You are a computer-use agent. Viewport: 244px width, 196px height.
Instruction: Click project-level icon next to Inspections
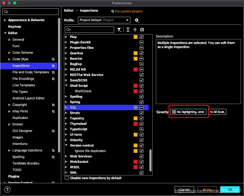[53, 66]
